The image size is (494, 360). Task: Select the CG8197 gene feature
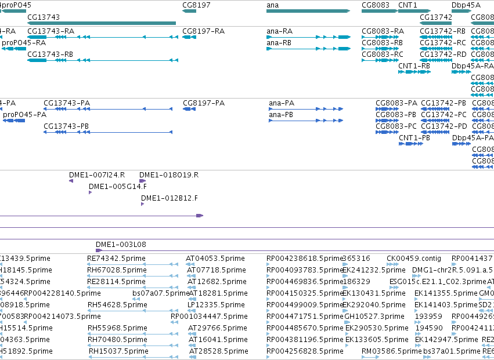pos(189,11)
